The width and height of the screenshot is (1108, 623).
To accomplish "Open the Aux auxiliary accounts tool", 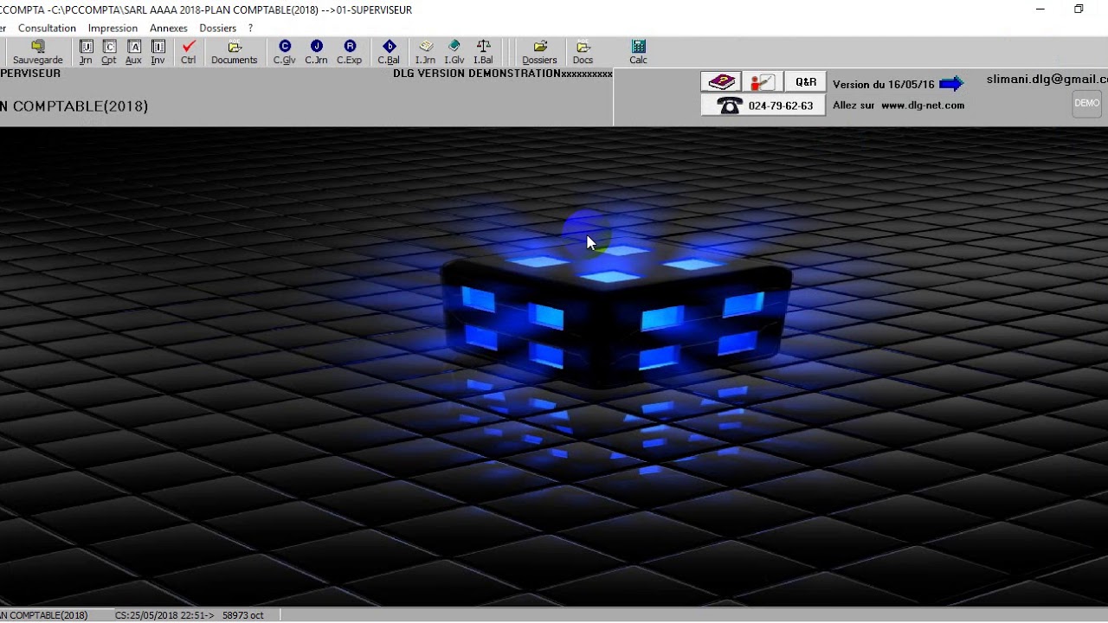I will pos(133,52).
